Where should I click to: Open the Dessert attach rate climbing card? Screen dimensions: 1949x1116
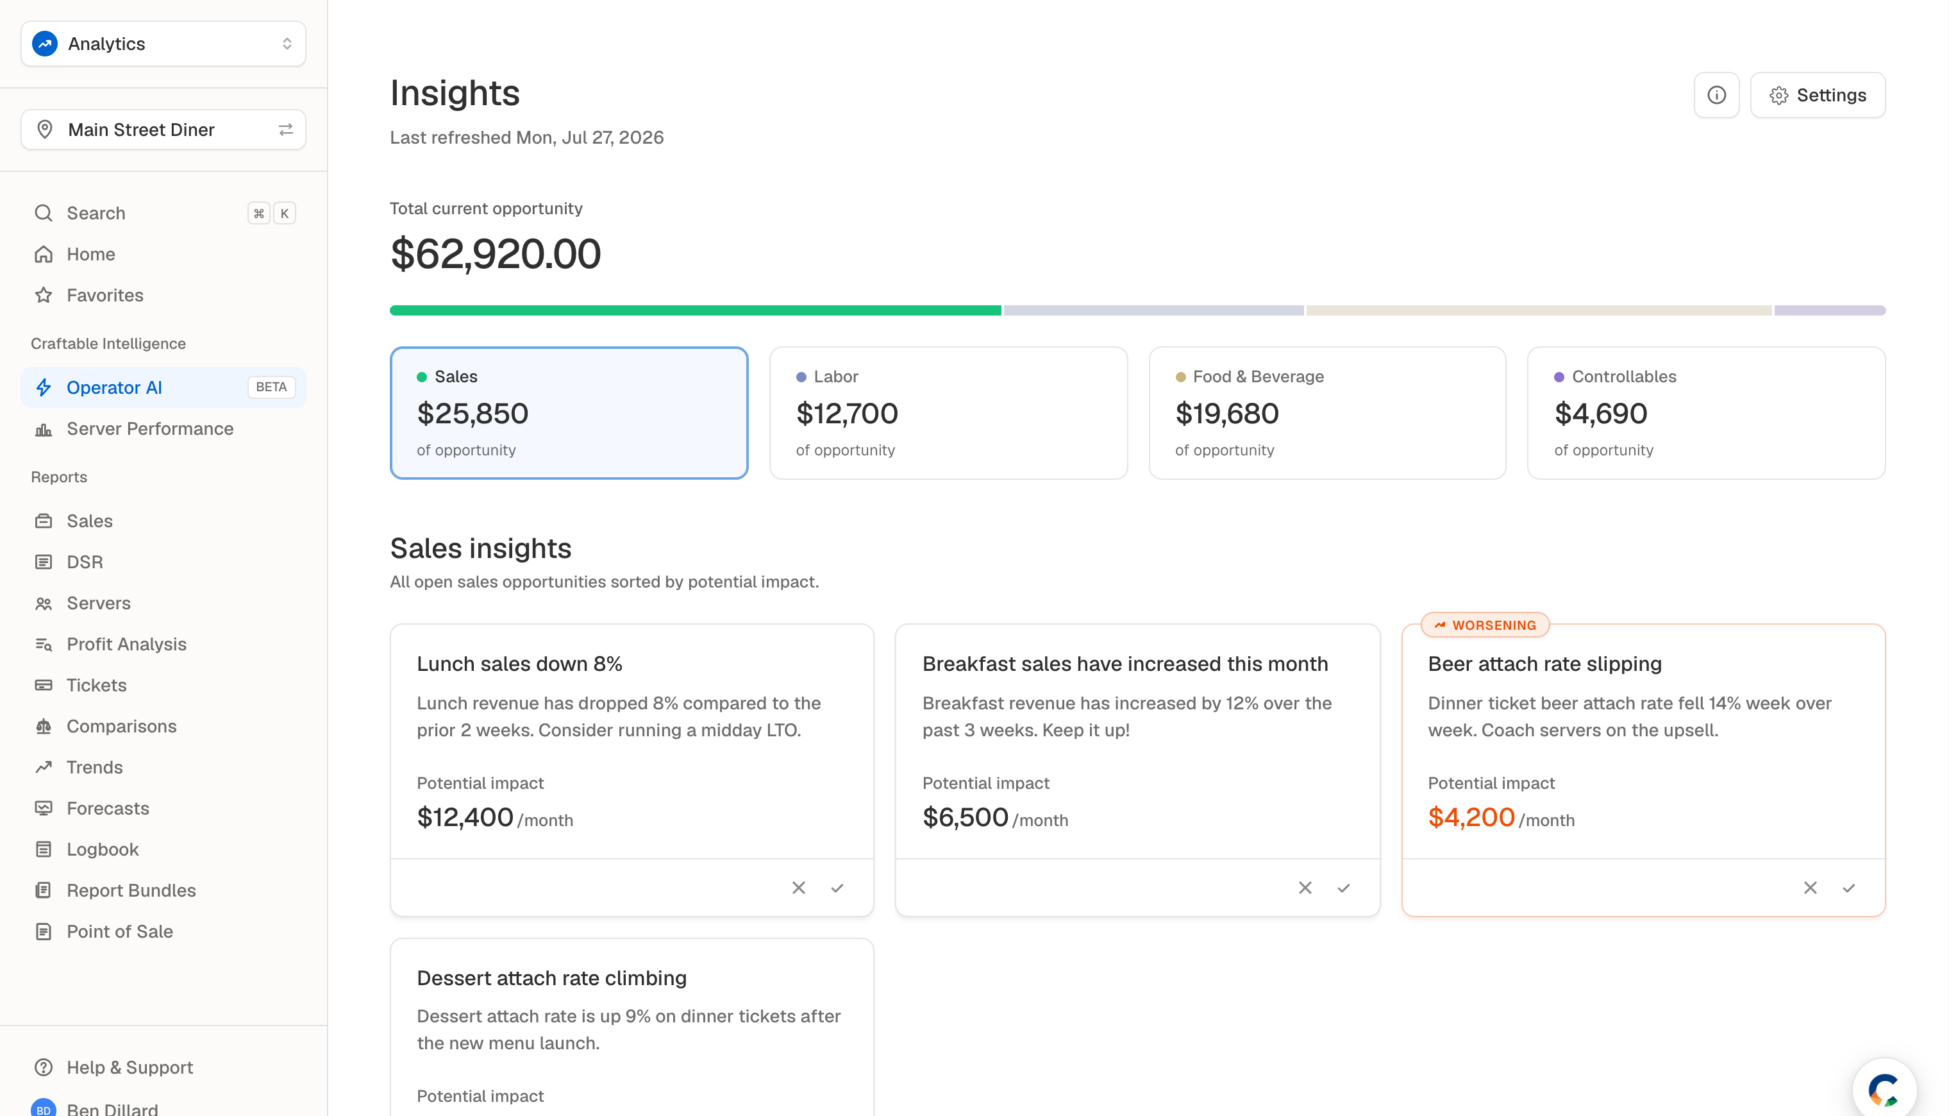click(632, 1027)
